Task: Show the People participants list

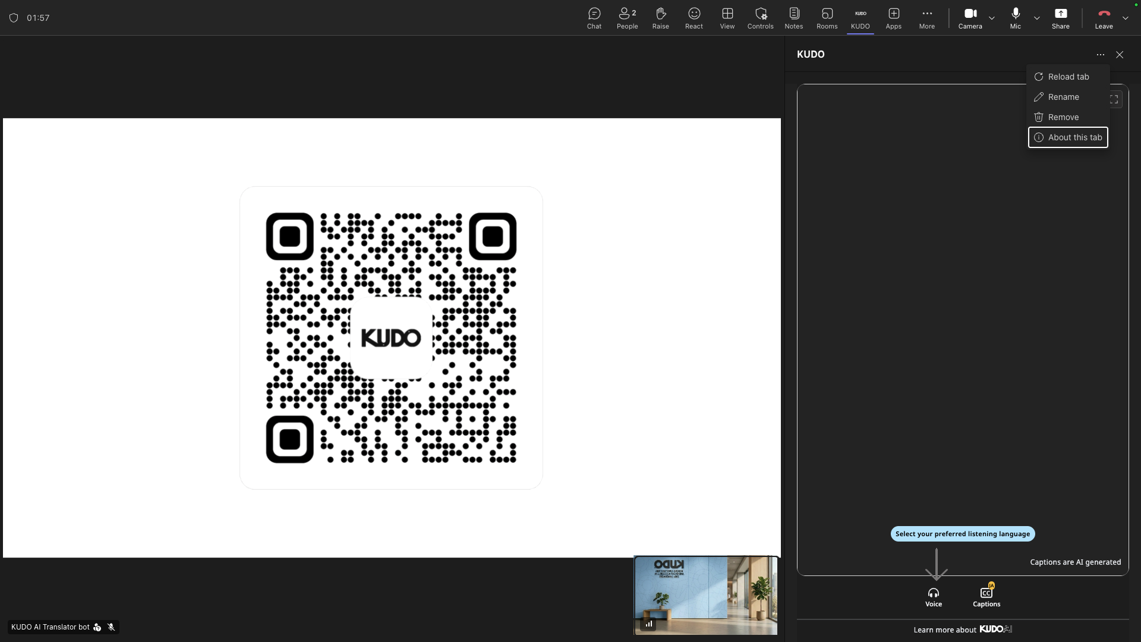Action: [627, 18]
